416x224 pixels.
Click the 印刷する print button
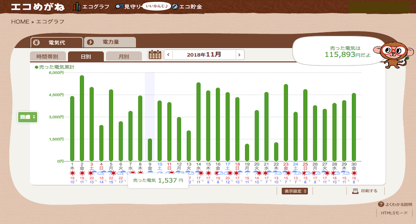coord(365,191)
